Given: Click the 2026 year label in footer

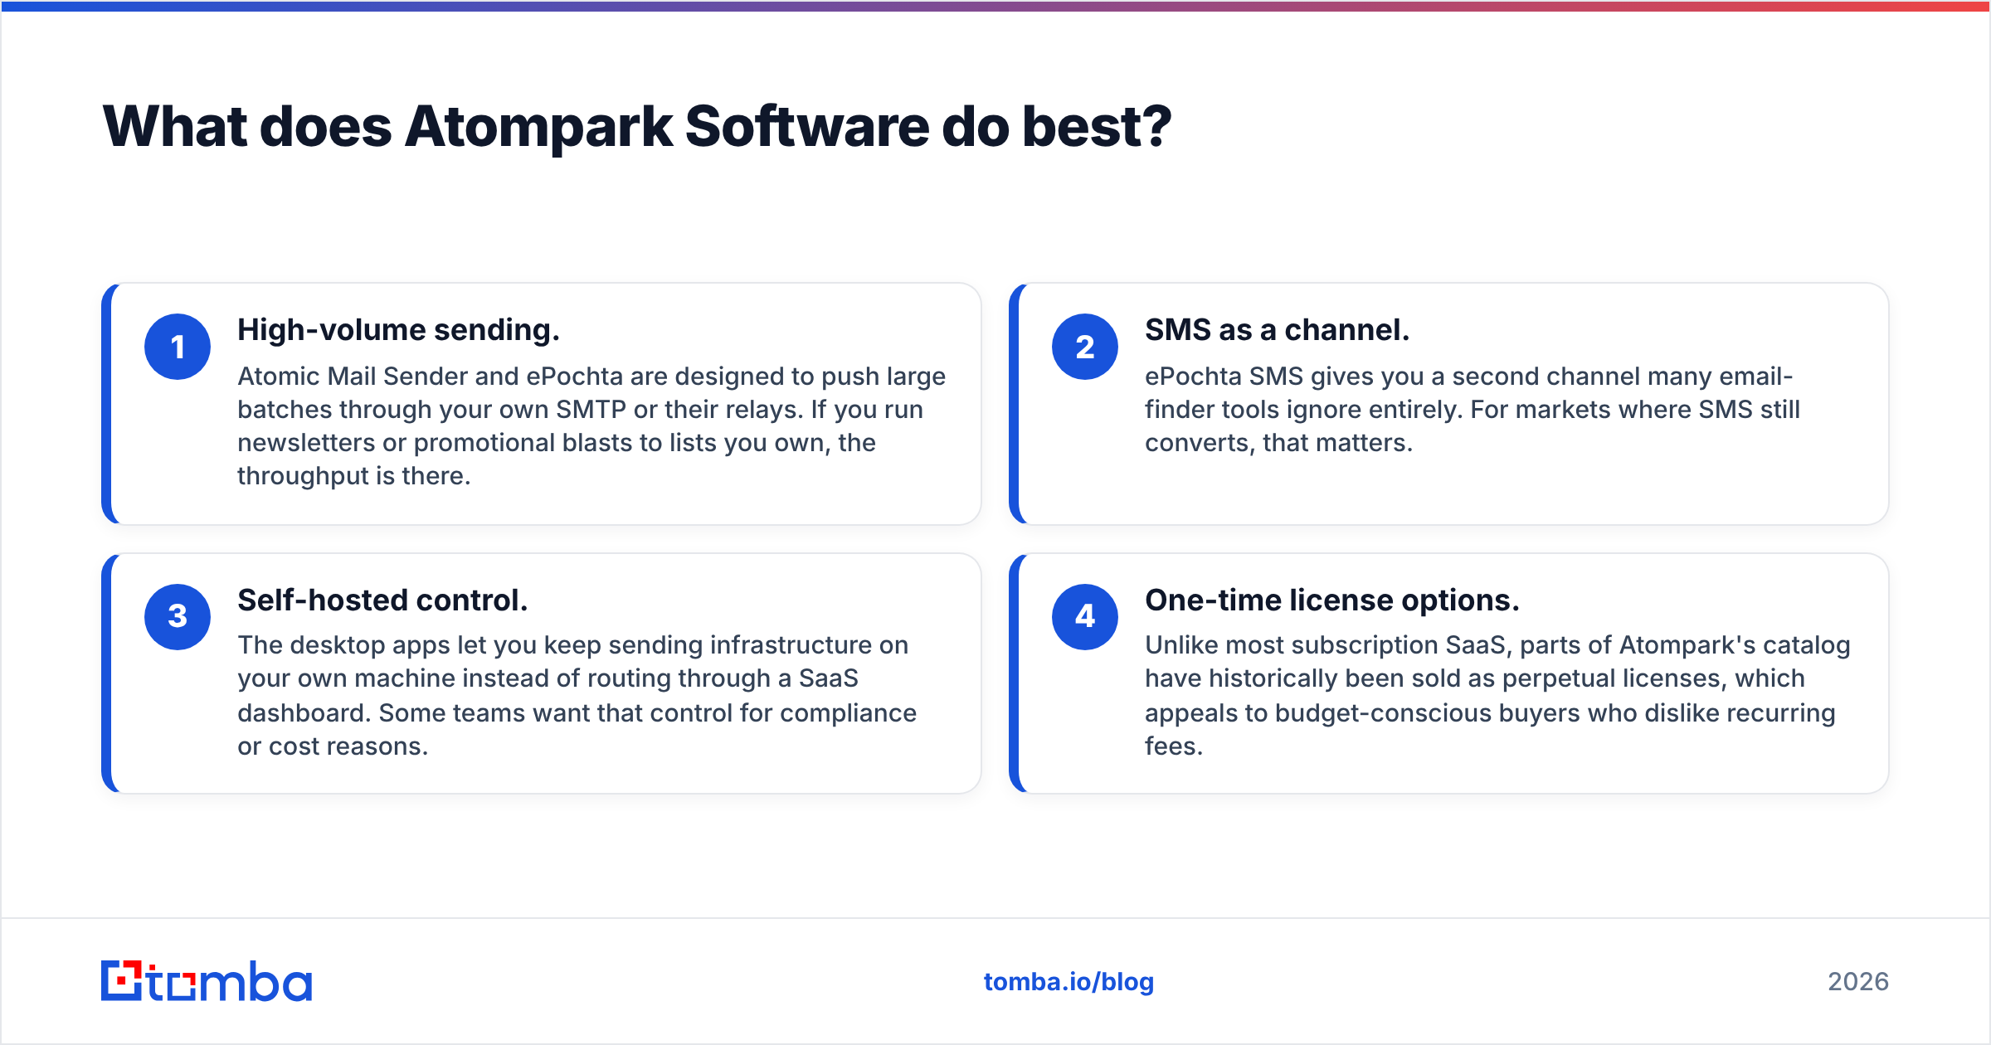Looking at the screenshot, I should 1858,982.
